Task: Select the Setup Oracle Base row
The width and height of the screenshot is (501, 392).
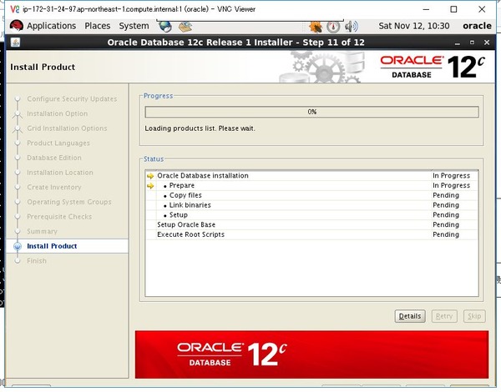Action: pyautogui.click(x=311, y=224)
